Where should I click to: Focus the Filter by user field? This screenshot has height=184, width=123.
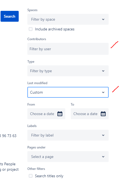pos(68,49)
